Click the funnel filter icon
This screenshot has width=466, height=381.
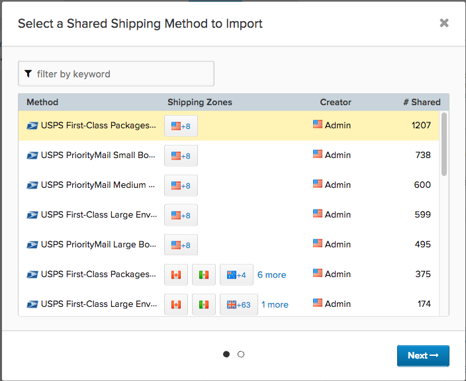28,74
